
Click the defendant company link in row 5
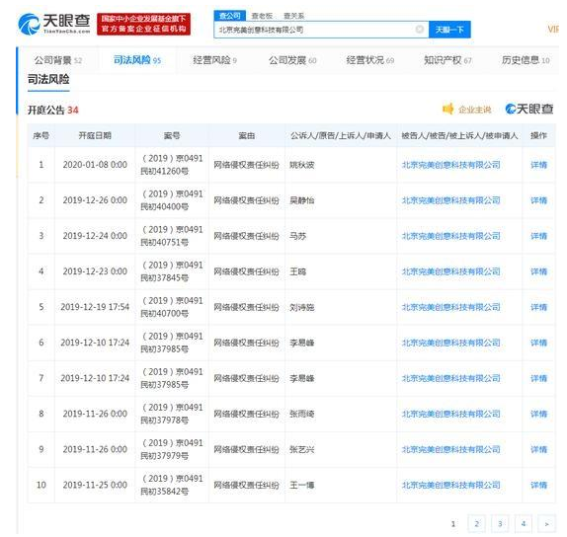click(x=450, y=307)
